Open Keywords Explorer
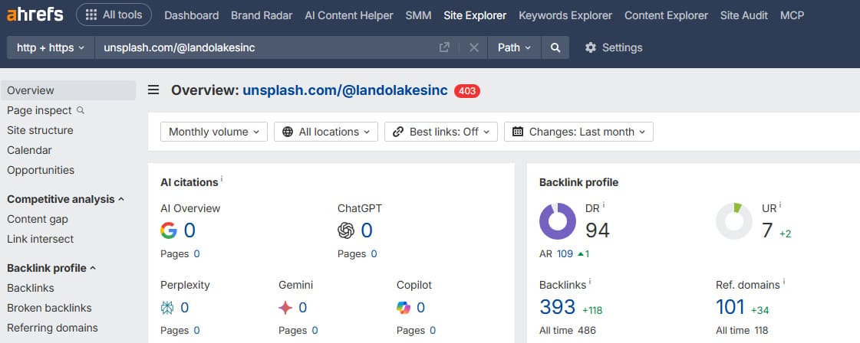Image resolution: width=860 pixels, height=343 pixels. (565, 15)
